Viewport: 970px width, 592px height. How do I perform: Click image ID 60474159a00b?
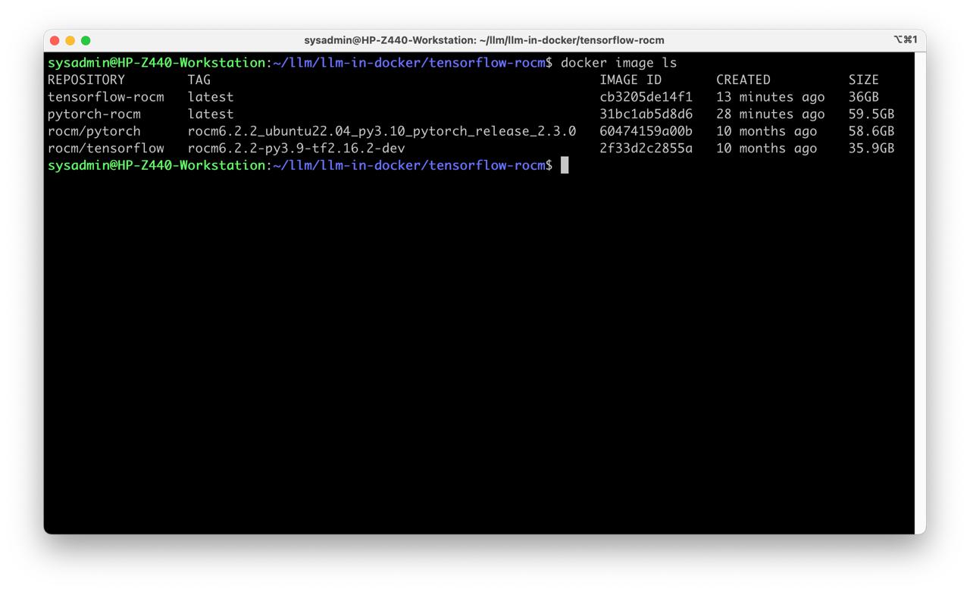tap(646, 131)
